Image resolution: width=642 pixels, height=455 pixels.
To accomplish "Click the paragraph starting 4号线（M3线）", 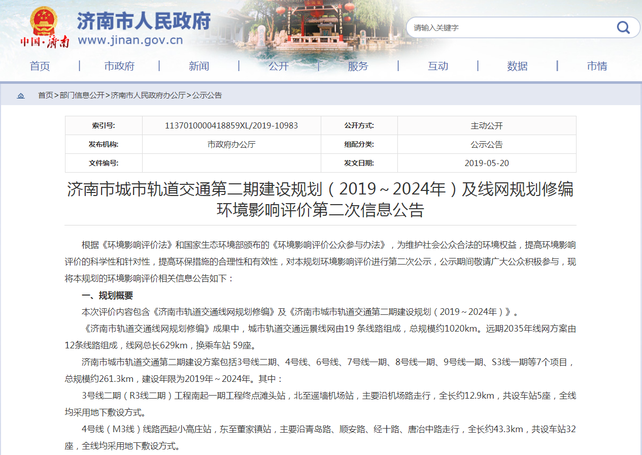I will coord(321,437).
